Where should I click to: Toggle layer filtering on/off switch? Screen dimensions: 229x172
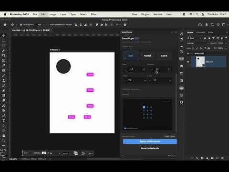click(226, 38)
